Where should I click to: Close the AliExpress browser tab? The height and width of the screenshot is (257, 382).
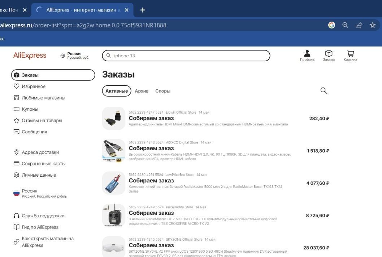(126, 10)
